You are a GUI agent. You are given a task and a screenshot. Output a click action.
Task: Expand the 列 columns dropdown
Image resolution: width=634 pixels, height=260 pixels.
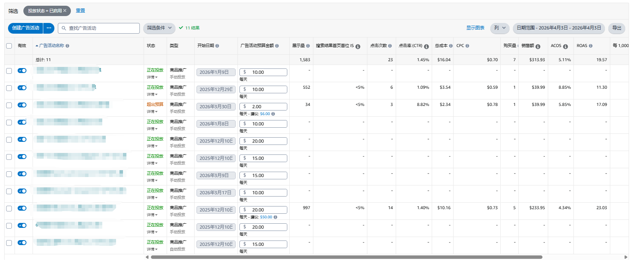[500, 28]
